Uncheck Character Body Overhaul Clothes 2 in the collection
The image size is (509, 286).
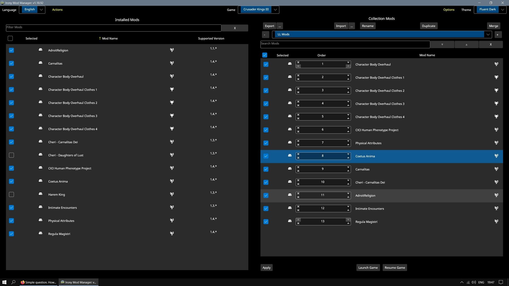pyautogui.click(x=266, y=91)
